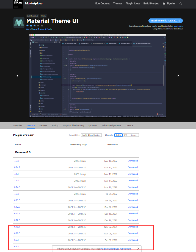This screenshot has height=252, width=196.
Task: Click the star rating
Action: pyautogui.click(x=35, y=26)
